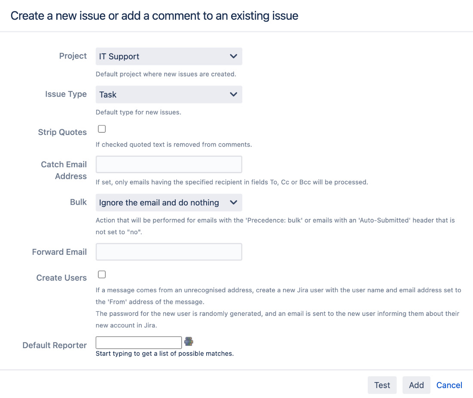Choose 'Ignore the email and do nothing' option
This screenshot has width=473, height=398.
click(168, 202)
